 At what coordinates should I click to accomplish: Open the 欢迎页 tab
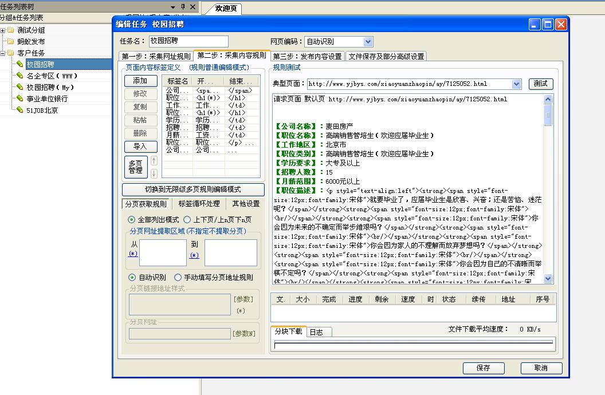pyautogui.click(x=226, y=9)
